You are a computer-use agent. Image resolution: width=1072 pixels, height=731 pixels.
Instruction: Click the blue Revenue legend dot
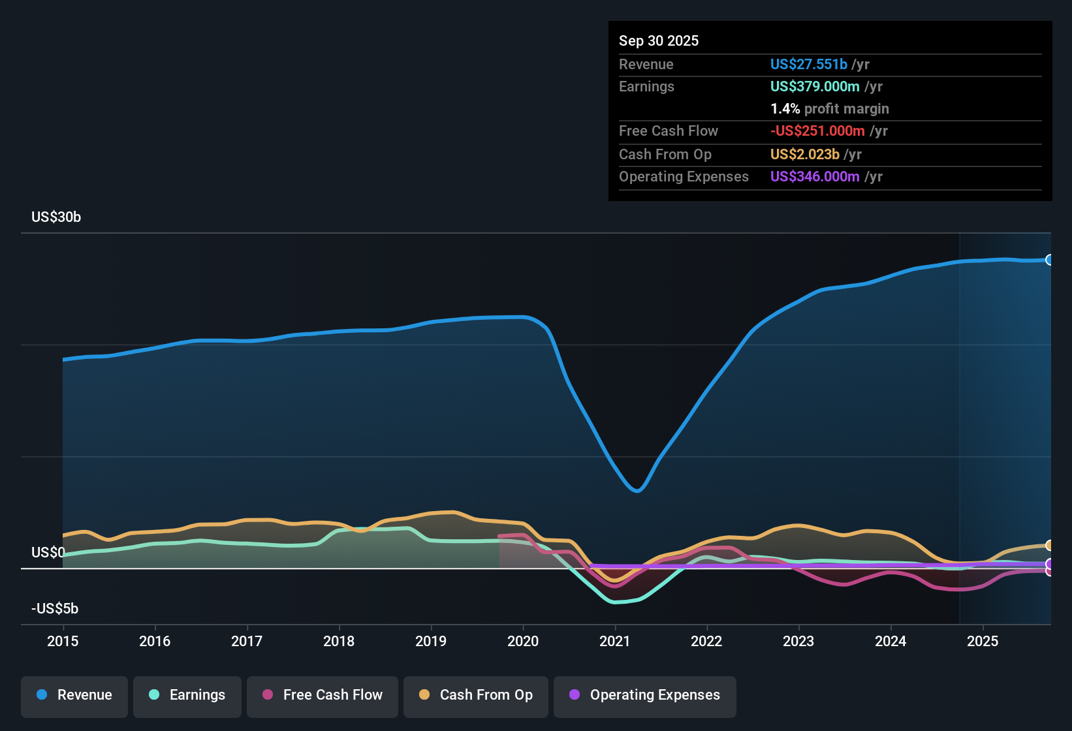point(41,695)
